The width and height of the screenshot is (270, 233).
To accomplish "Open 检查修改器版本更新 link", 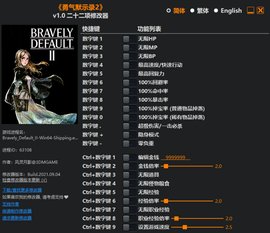I will click(x=25, y=180).
